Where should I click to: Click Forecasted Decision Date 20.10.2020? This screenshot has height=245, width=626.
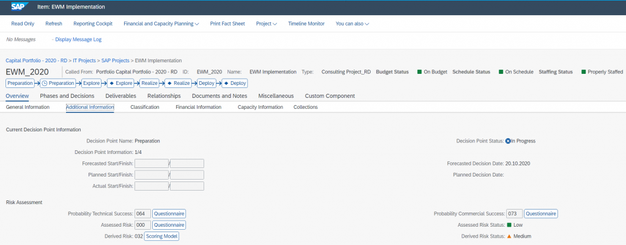click(x=518, y=163)
